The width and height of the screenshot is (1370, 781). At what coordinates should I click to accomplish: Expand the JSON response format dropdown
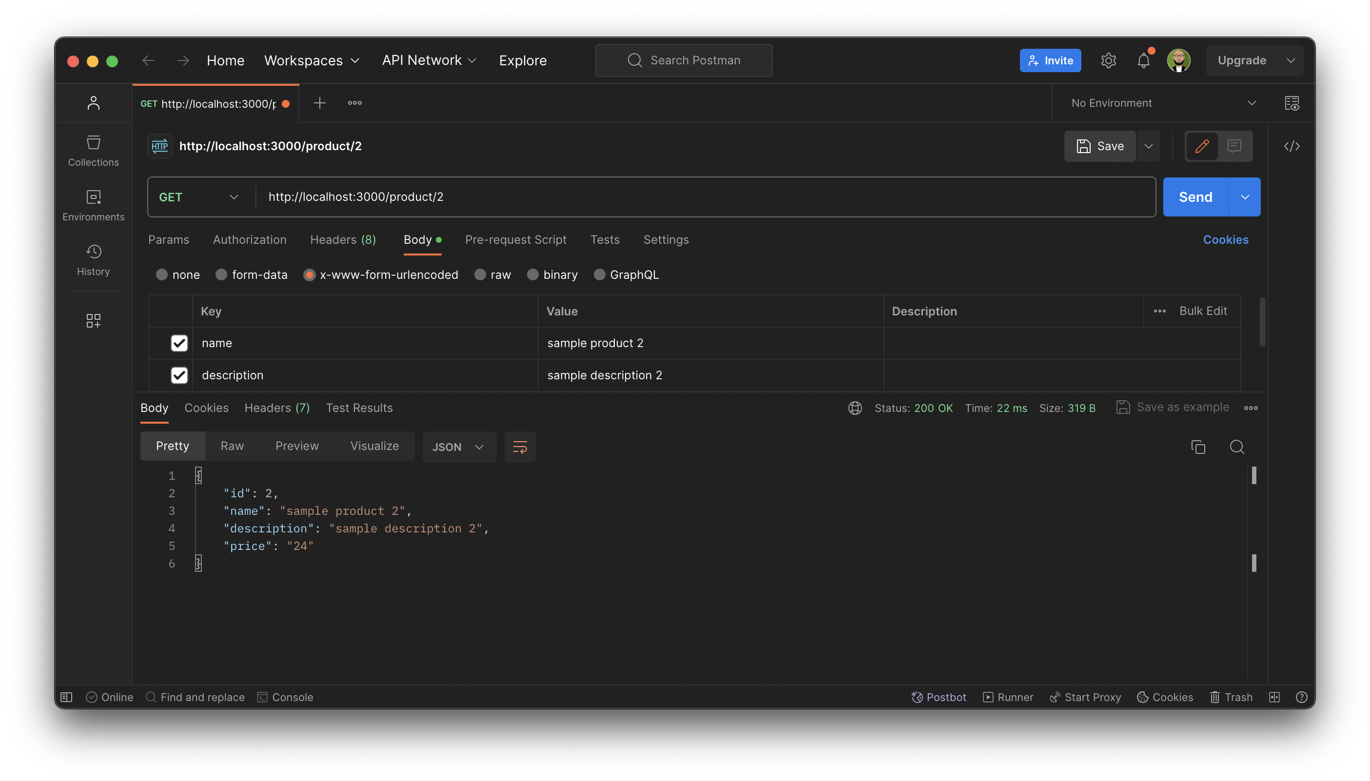(x=459, y=446)
